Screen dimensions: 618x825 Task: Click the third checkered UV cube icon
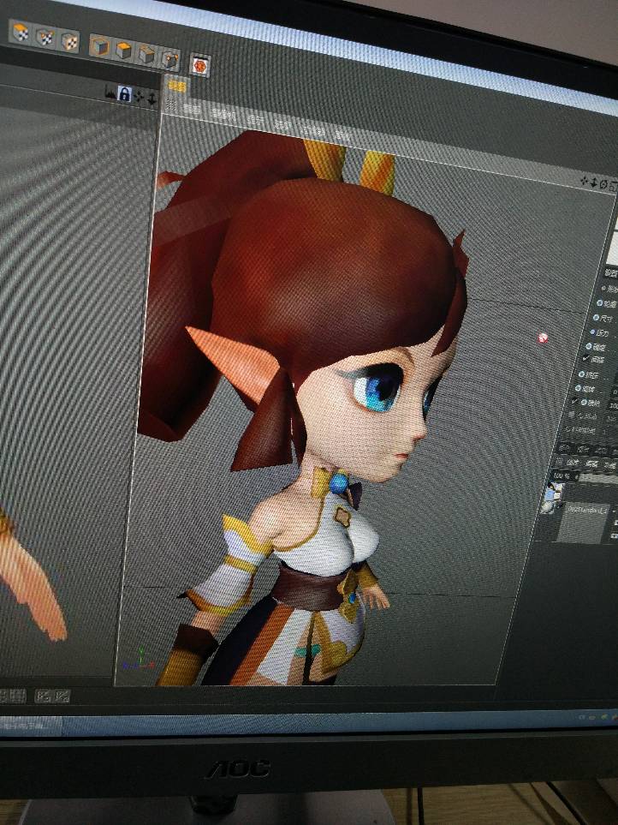point(70,42)
